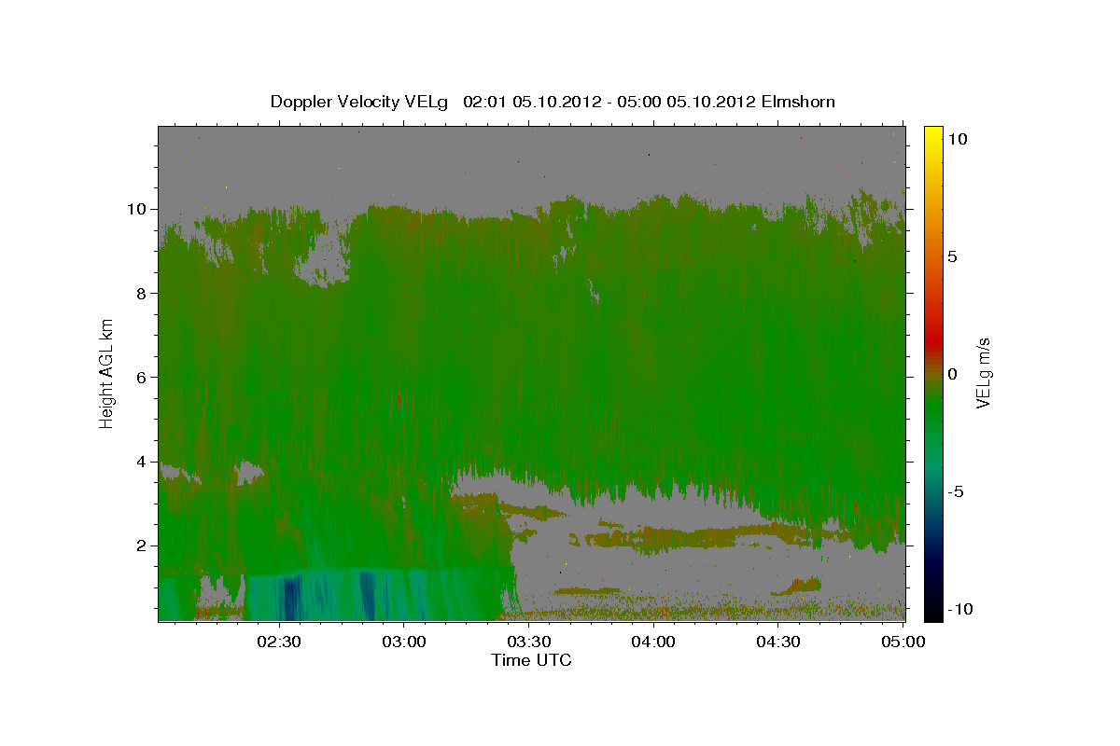Click the height tick label 10
This screenshot has width=1120, height=746.
pos(138,209)
